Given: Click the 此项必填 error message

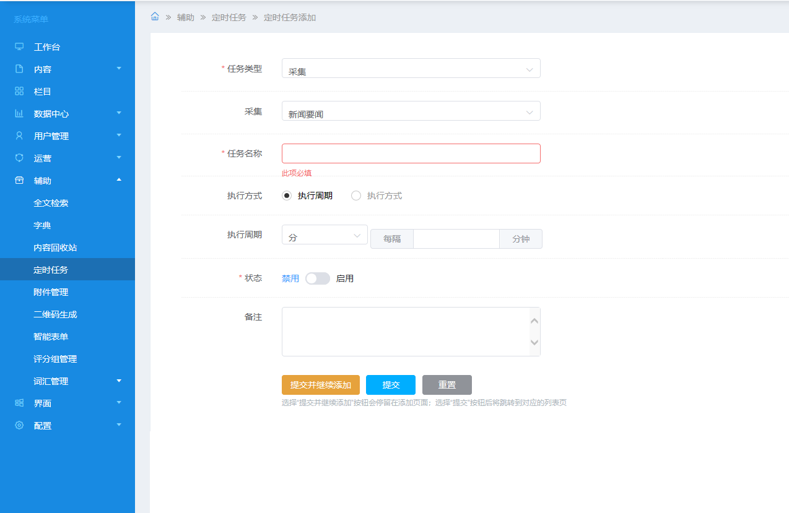Looking at the screenshot, I should (297, 173).
